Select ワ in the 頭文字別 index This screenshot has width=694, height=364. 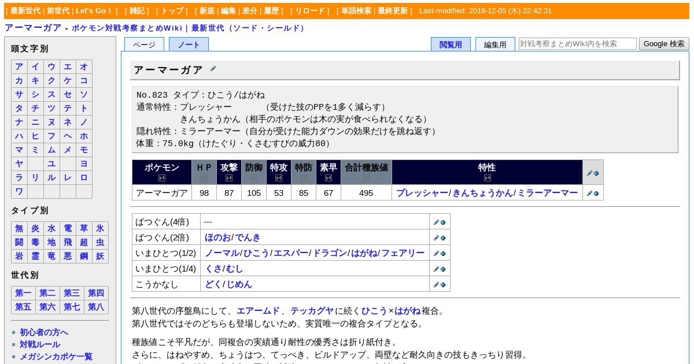pos(19,191)
